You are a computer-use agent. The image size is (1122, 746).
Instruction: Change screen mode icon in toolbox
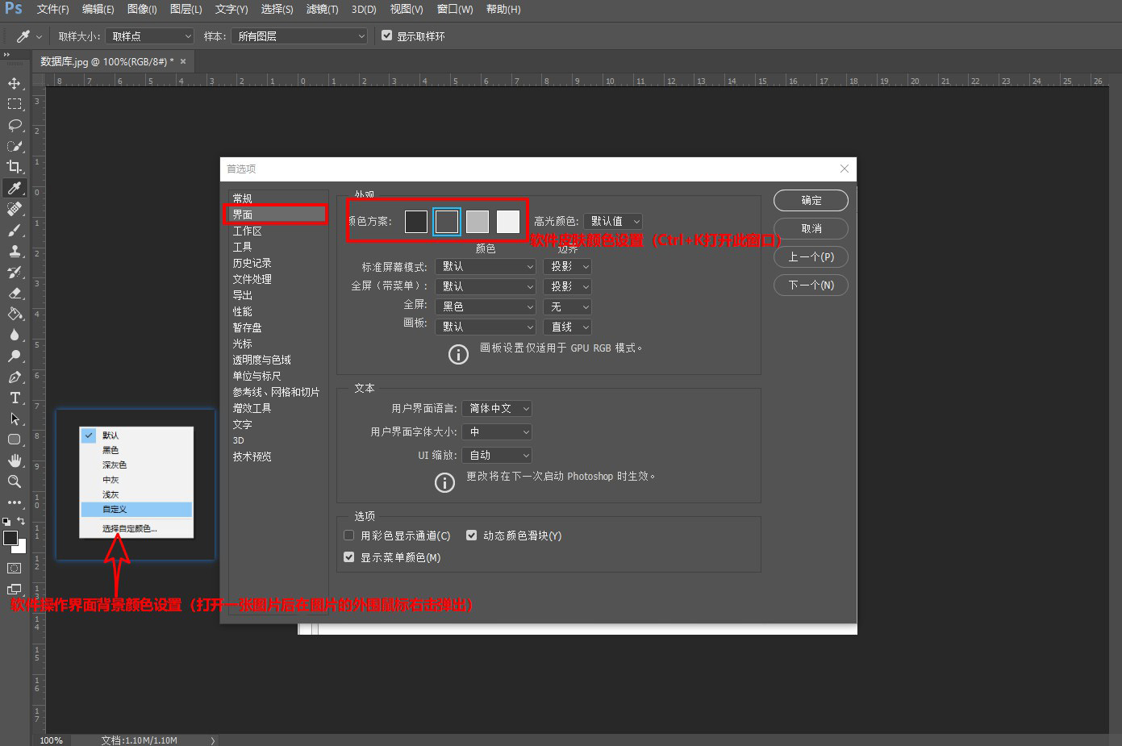15,590
